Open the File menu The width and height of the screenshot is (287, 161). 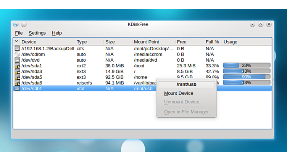pyautogui.click(x=19, y=33)
